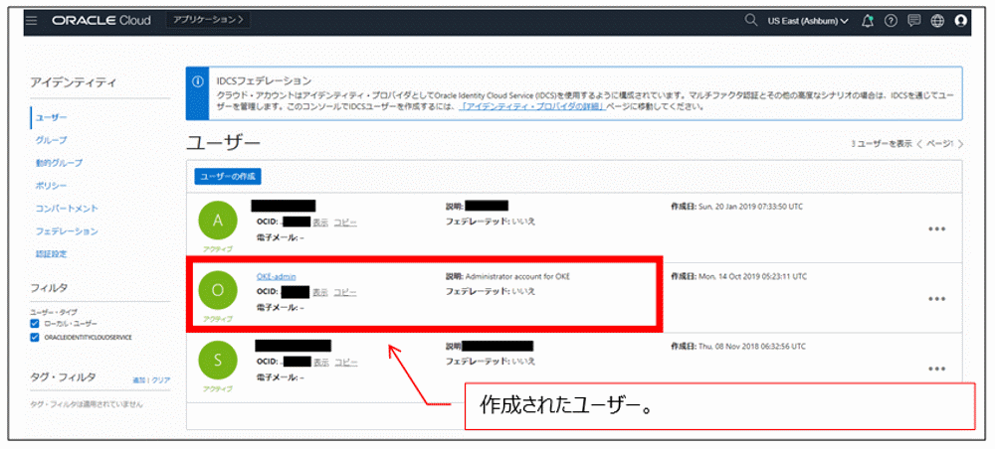This screenshot has width=995, height=449.
Task: Select グループ in the identity sidebar
Action: [52, 140]
